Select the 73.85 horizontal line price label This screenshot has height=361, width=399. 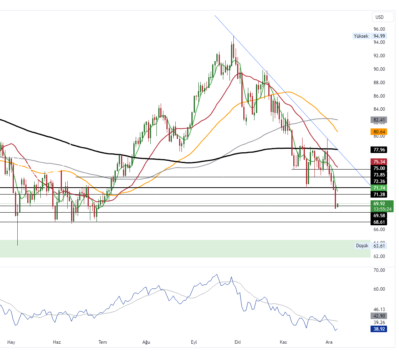[x=379, y=175]
